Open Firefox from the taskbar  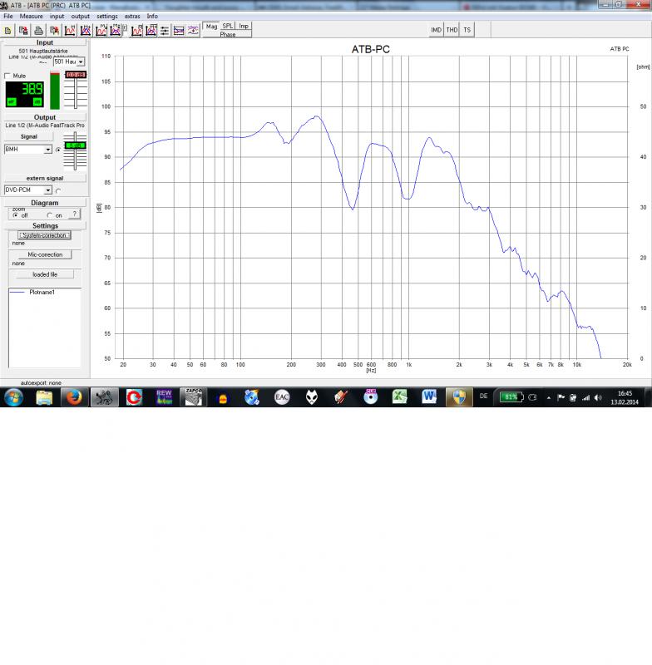click(74, 397)
